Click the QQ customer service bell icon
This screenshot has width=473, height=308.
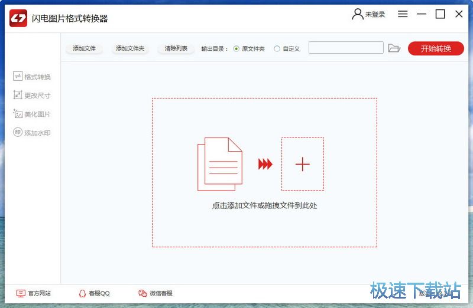pos(82,293)
